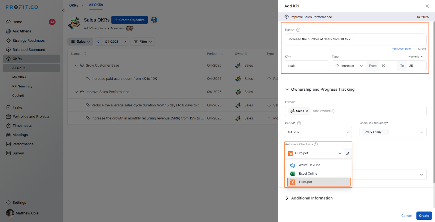Click the Tasks checklist icon
Image resolution: width=435 pixels, height=222 pixels.
click(x=8, y=107)
